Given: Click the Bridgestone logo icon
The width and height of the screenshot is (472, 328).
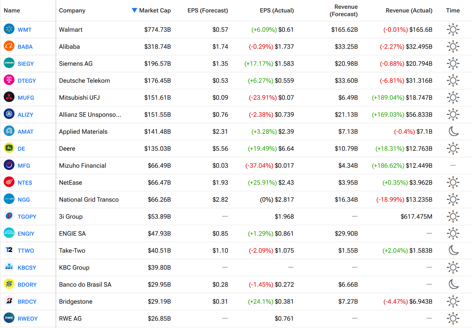Looking at the screenshot, I should pos(9,301).
